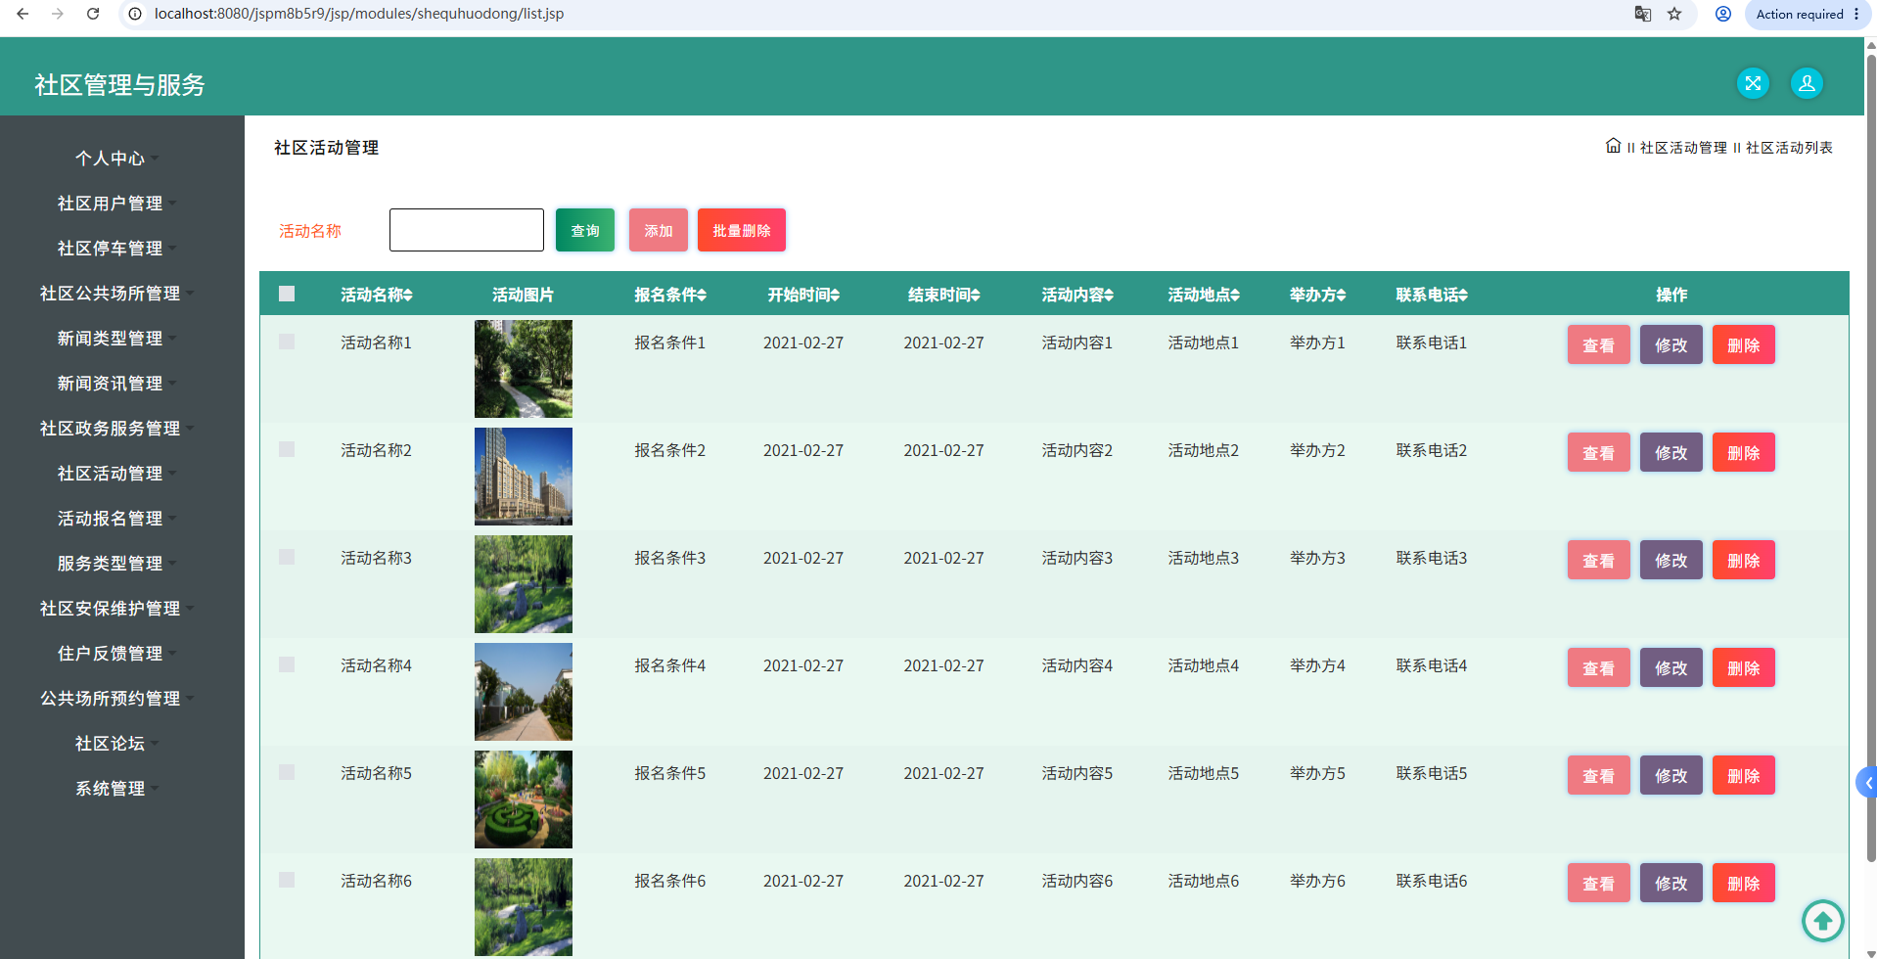This screenshot has width=1877, height=959.
Task: Open the 社区论坛 menu item
Action: click(116, 744)
